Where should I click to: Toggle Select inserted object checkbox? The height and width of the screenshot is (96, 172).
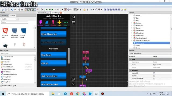tap(1, 86)
